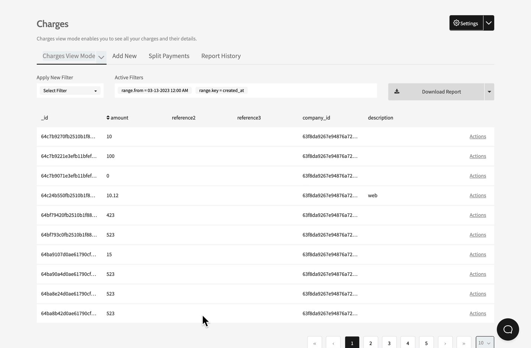Expand the Download Report options caret
The height and width of the screenshot is (348, 531).
[489, 92]
